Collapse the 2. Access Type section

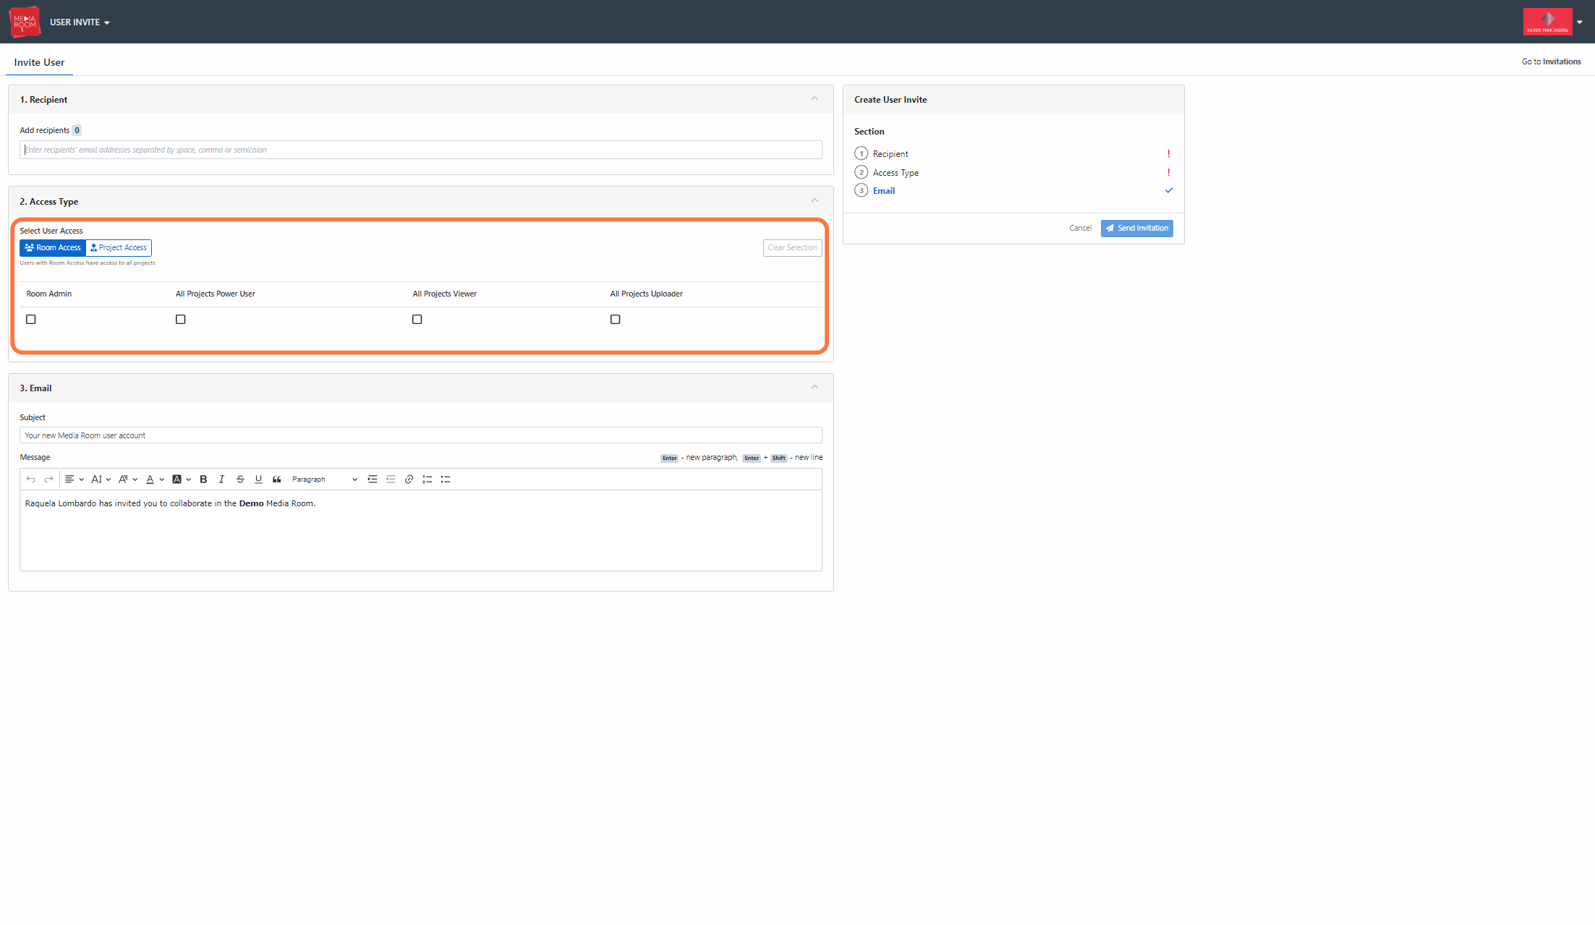pyautogui.click(x=814, y=201)
